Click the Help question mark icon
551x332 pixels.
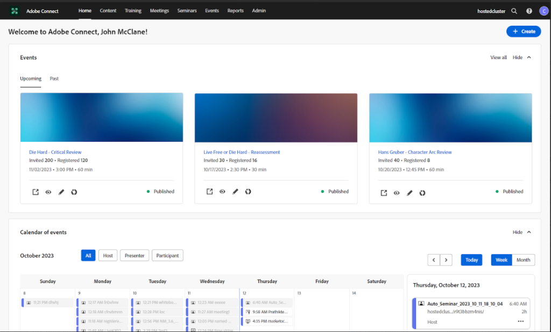528,10
